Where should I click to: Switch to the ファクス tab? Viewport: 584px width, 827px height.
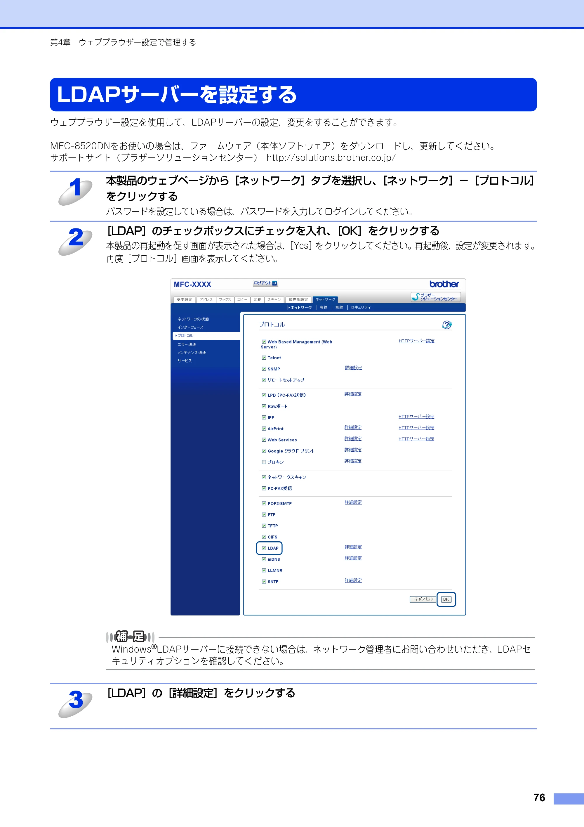[225, 300]
